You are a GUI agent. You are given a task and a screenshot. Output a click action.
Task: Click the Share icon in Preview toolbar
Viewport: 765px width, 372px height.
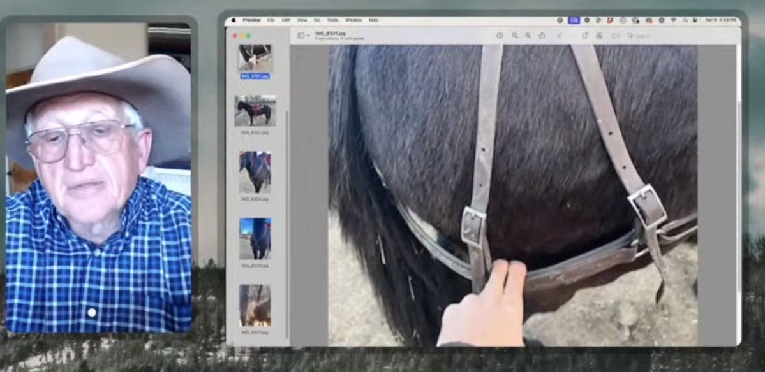[x=542, y=36]
